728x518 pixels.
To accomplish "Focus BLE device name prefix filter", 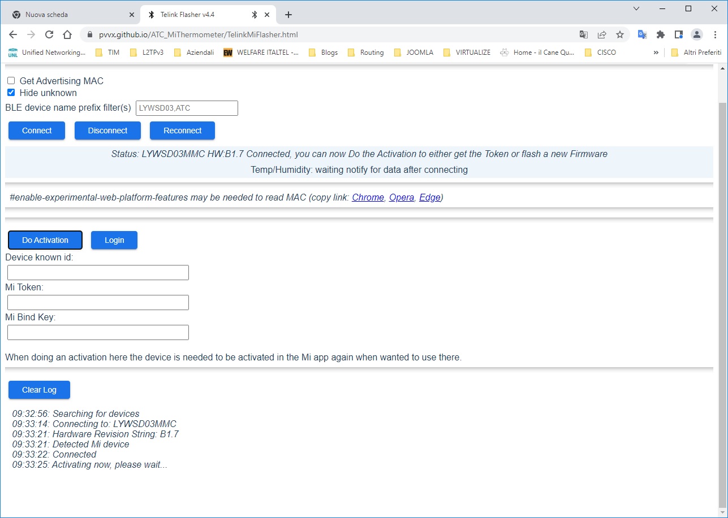I will (x=187, y=108).
